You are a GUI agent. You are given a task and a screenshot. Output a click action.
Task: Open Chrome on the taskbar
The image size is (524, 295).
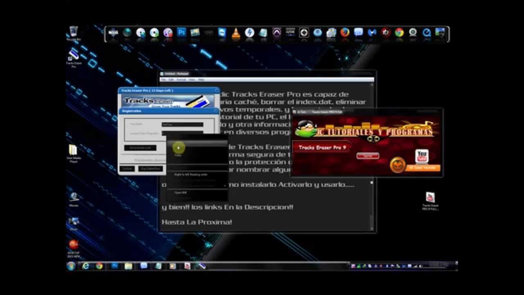point(99,266)
